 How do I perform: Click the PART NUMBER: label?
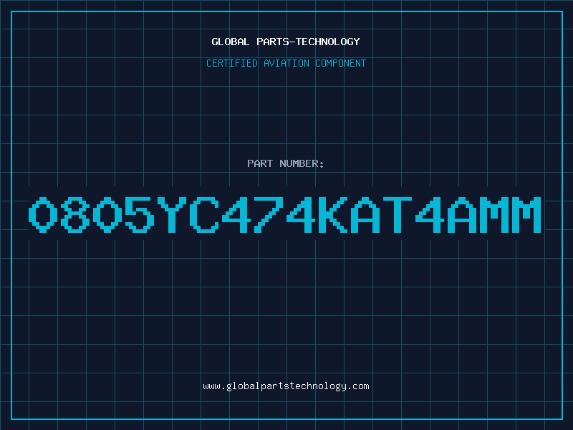(x=286, y=163)
